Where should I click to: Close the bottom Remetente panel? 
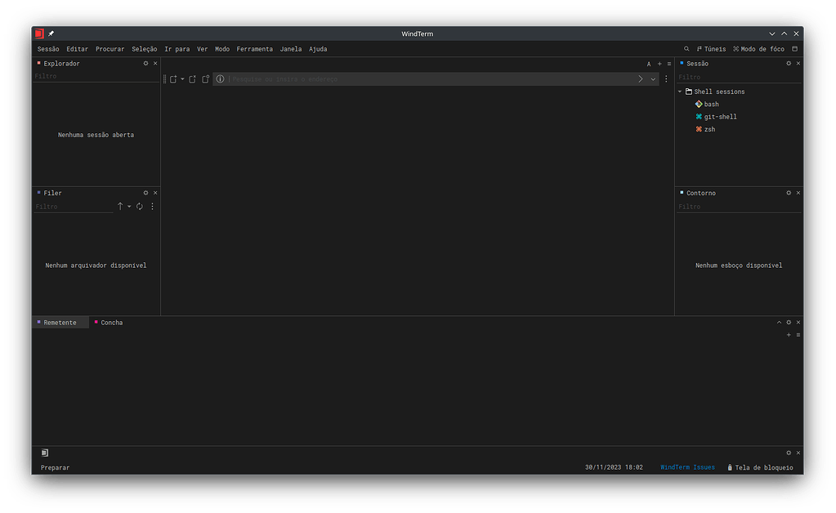click(x=798, y=323)
